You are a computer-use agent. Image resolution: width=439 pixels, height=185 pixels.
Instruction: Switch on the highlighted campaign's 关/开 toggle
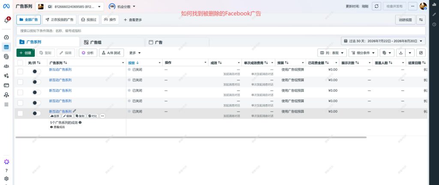tap(36, 113)
